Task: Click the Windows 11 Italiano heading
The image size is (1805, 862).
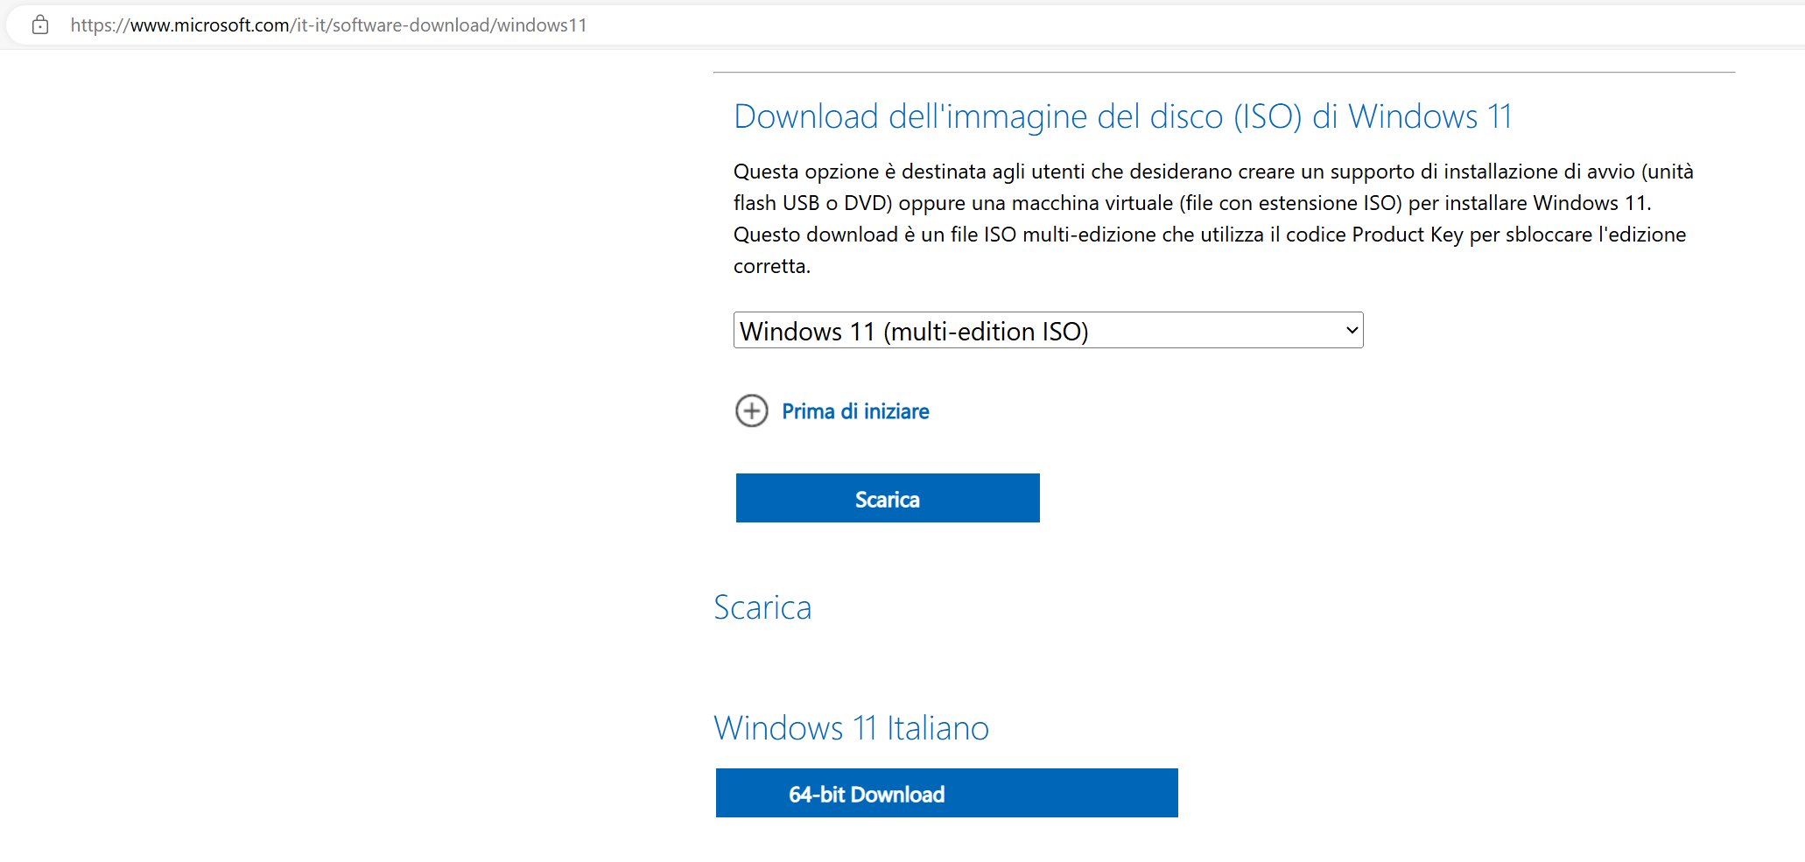Action: 852,728
